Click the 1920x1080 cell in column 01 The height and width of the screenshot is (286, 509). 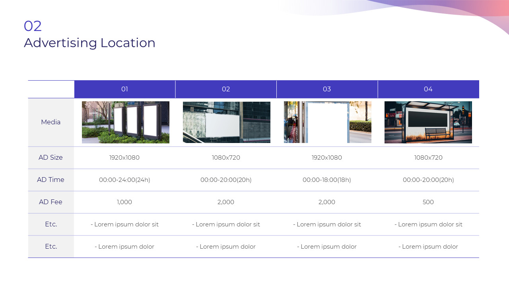point(124,157)
